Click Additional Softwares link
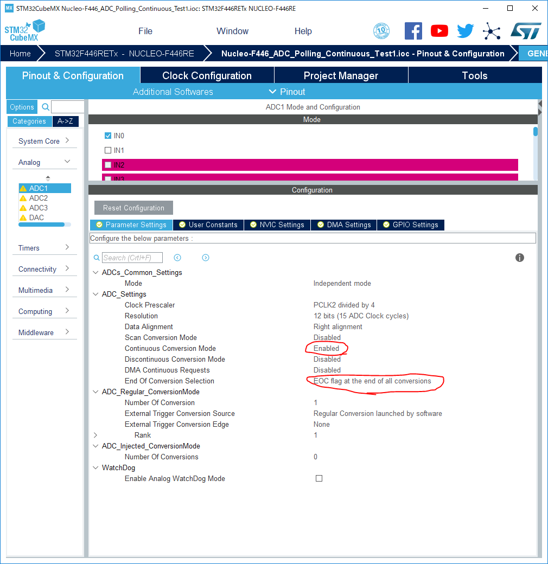The height and width of the screenshot is (564, 548). (173, 92)
